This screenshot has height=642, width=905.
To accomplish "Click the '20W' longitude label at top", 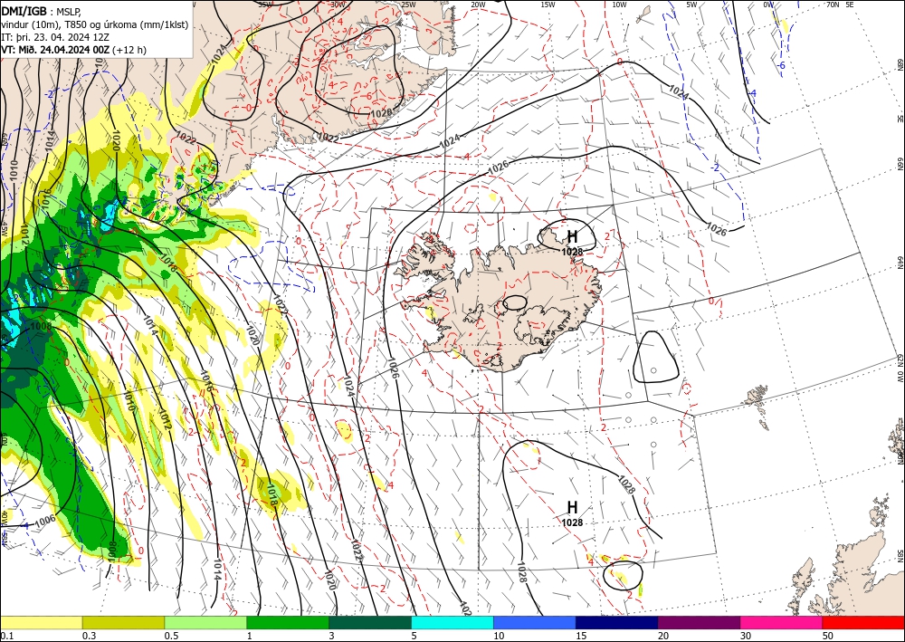I will pyautogui.click(x=478, y=5).
